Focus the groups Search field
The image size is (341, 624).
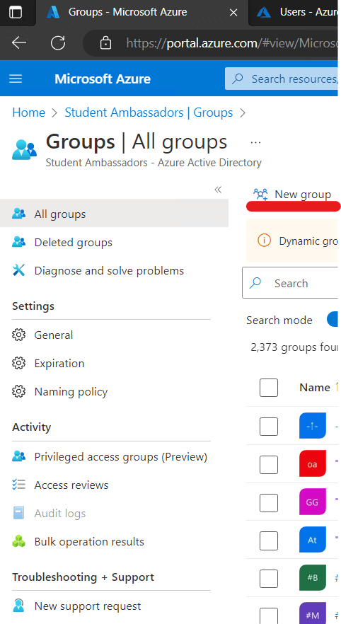[x=290, y=283]
